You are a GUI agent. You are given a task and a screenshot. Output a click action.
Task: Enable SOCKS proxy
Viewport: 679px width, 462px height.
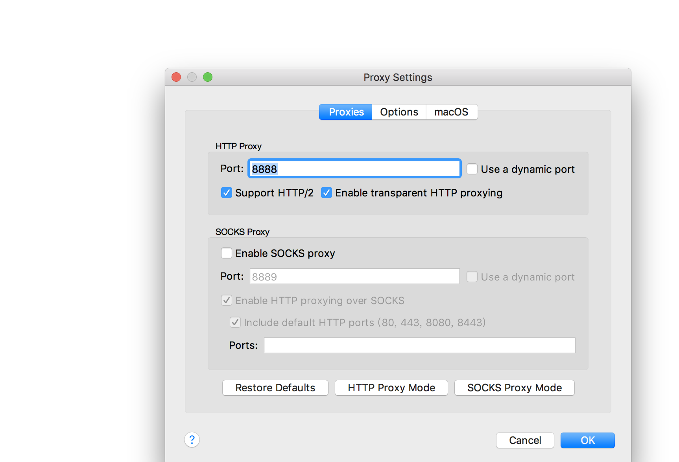[x=227, y=253]
